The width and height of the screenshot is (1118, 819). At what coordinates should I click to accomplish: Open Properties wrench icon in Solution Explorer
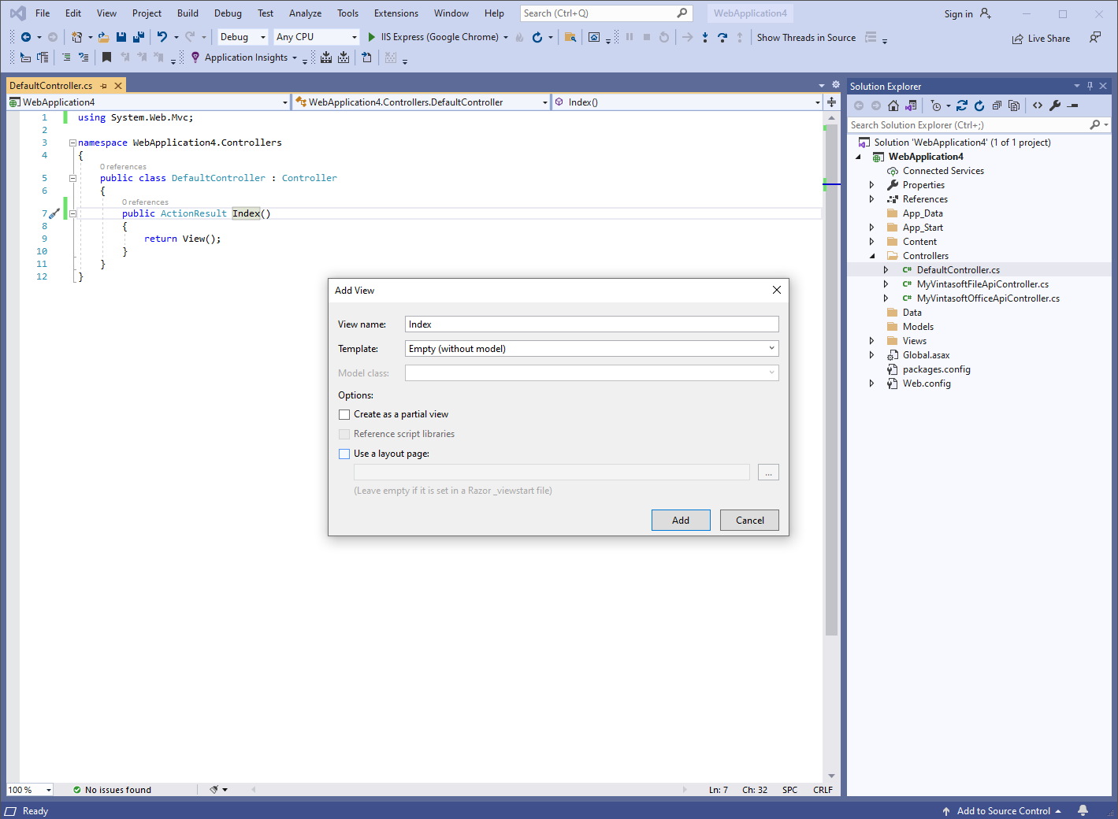(x=1055, y=106)
